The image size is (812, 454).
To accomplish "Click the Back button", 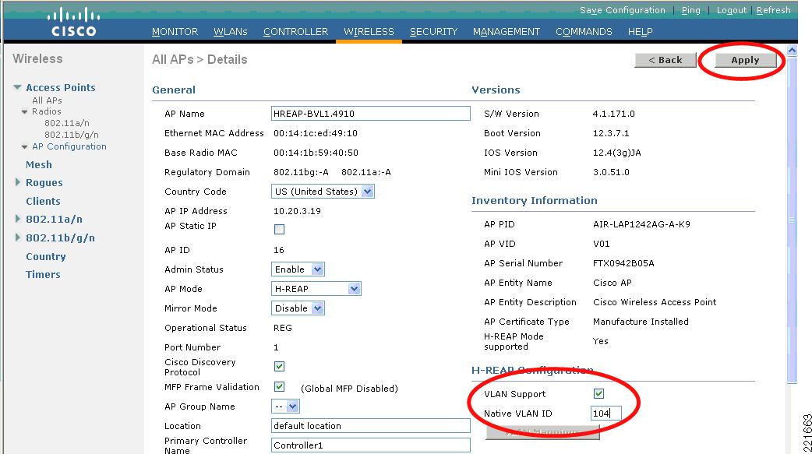I will point(665,60).
